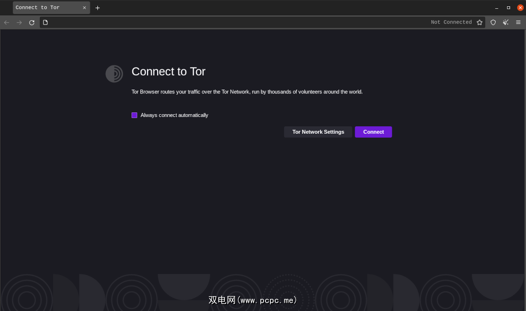
Task: Enable Always connect automatically checkbox
Action: point(135,115)
